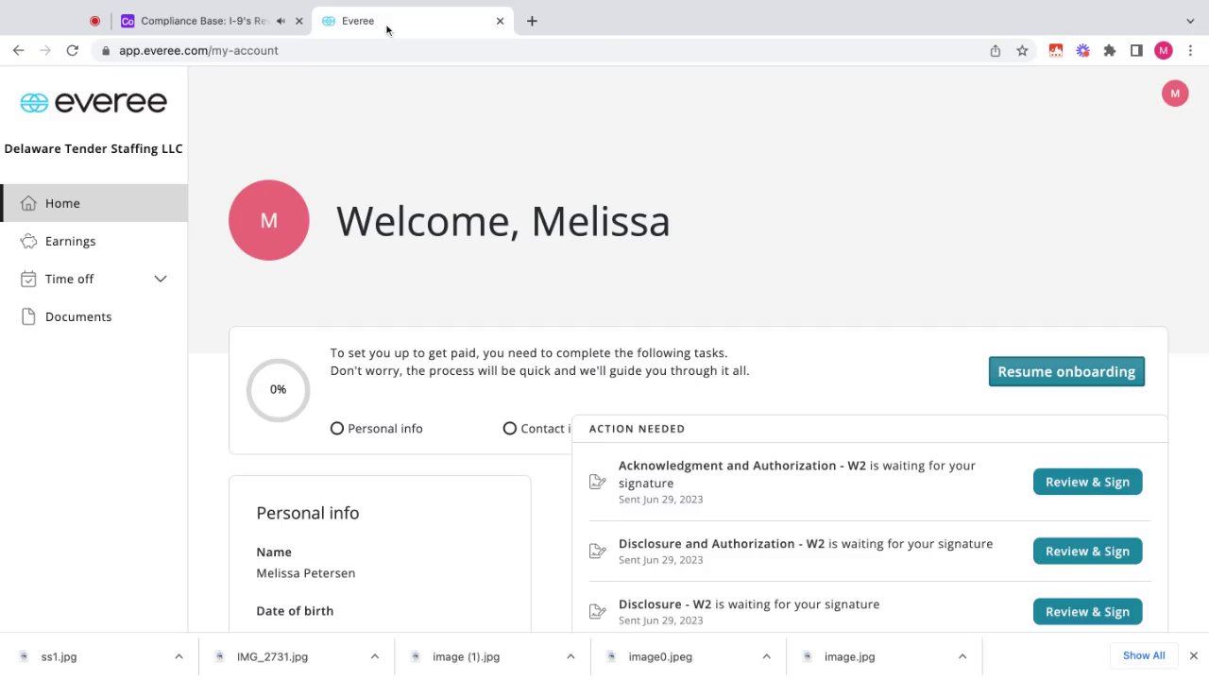
Task: Reload the page using the refresh icon
Action: 72,51
